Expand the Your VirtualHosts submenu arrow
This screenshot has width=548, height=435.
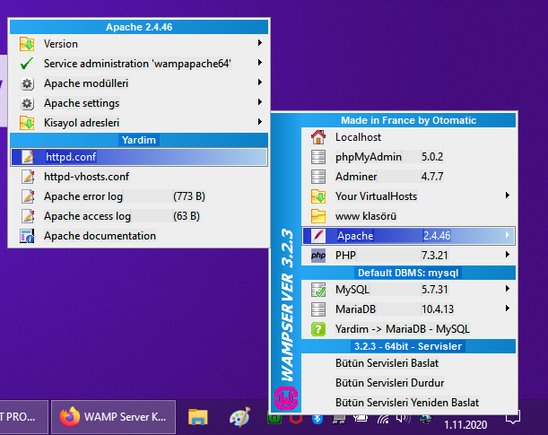pyautogui.click(x=507, y=196)
